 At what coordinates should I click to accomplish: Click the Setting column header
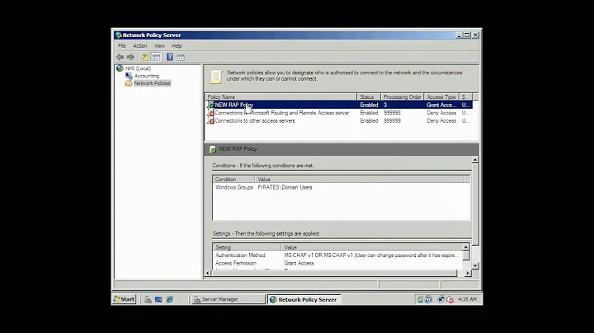click(247, 247)
